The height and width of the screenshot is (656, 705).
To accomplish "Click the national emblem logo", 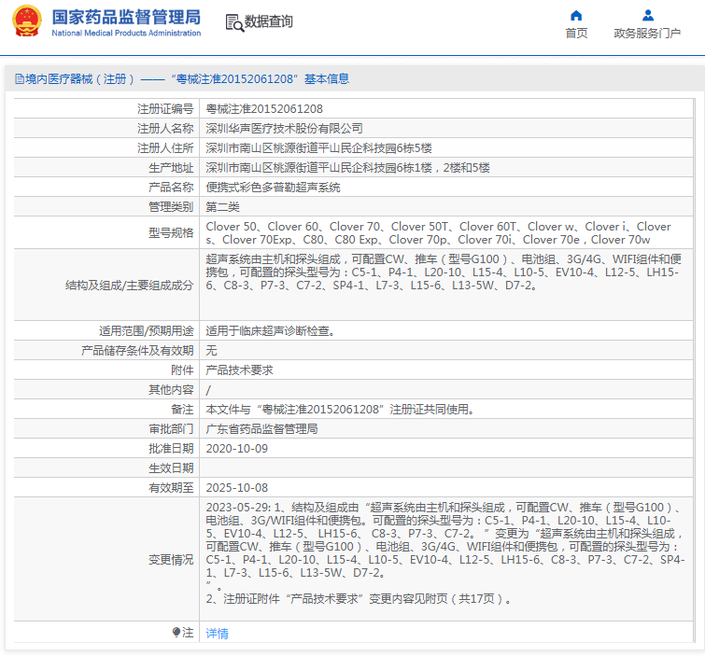I will pyautogui.click(x=27, y=22).
